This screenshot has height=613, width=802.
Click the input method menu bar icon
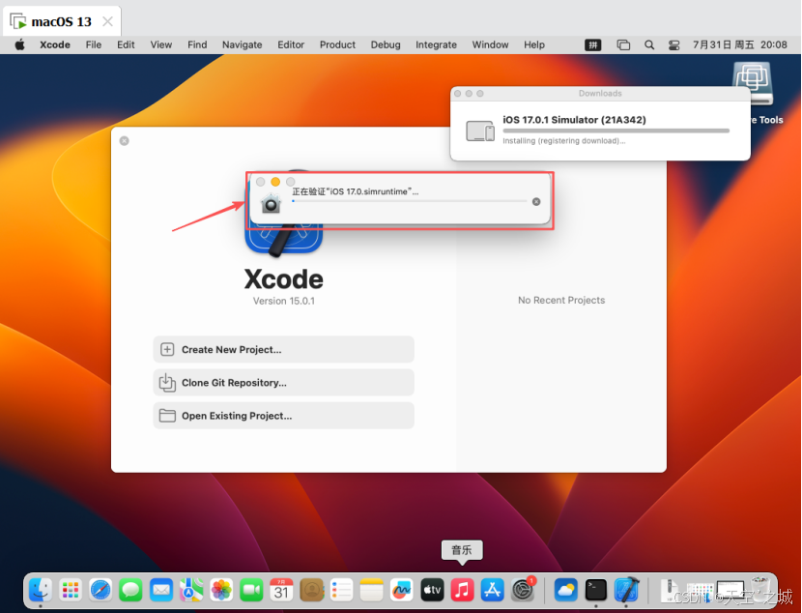coord(593,45)
